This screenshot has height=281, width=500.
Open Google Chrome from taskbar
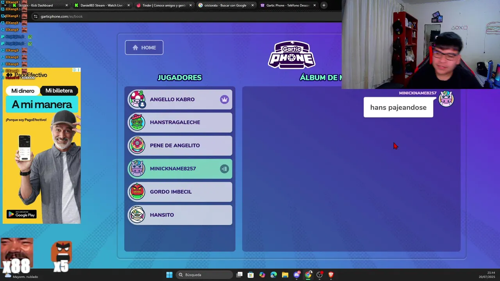click(x=308, y=275)
